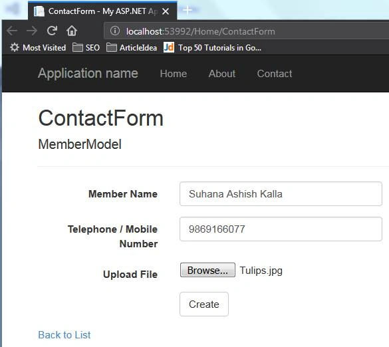Open Most Visited bookmarks gear icon
Image resolution: width=389 pixels, height=347 pixels.
[15, 47]
